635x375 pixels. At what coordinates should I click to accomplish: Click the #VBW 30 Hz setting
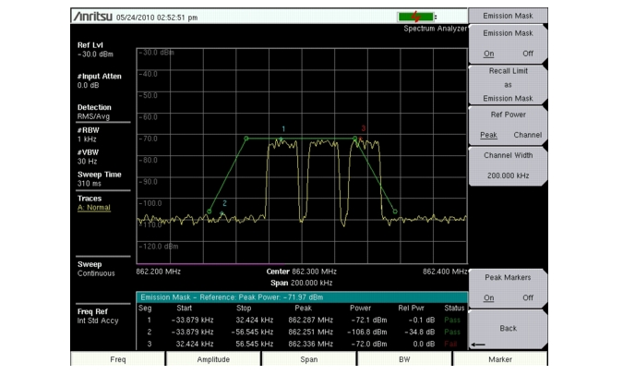tap(88, 157)
